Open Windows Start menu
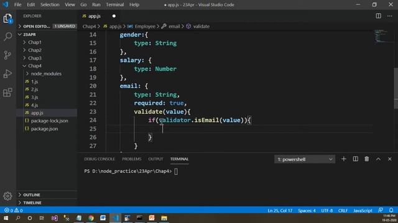This screenshot has width=398, height=223. [6, 218]
